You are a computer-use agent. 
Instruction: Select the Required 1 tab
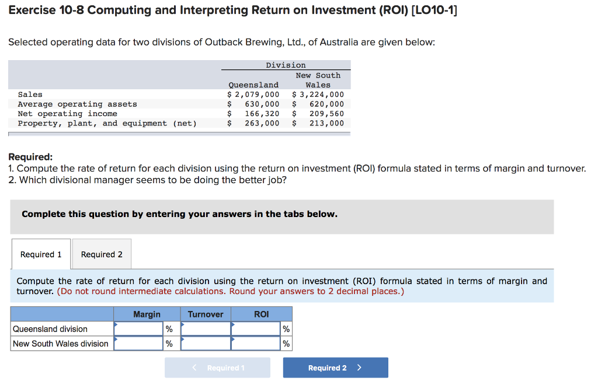point(40,254)
